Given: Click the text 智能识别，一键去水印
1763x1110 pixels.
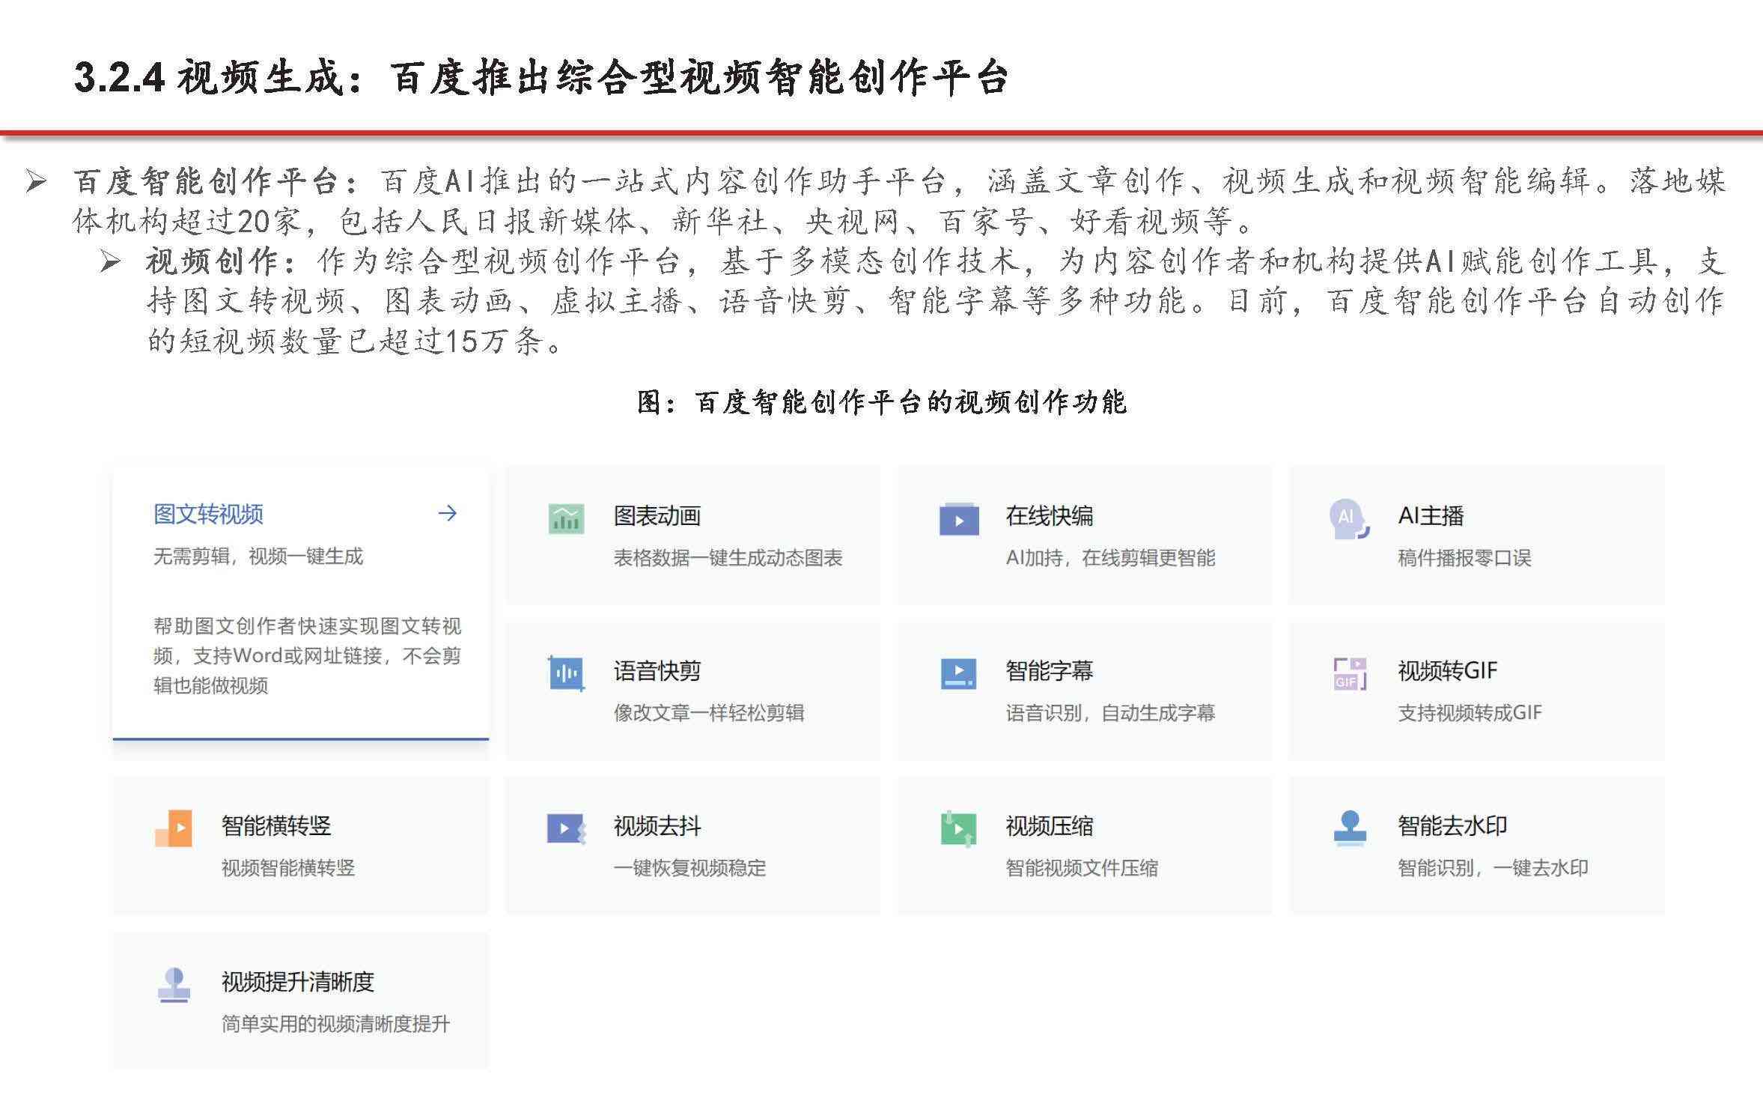Looking at the screenshot, I should click(x=1493, y=867).
